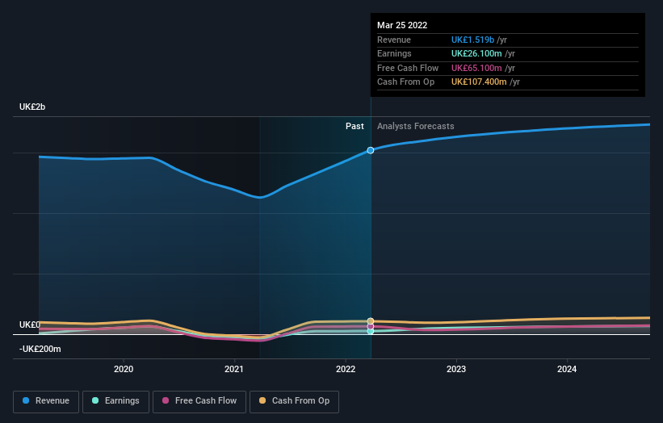This screenshot has height=423, width=663.
Task: Click the UK£65.100m free cash flow value
Action: tap(476, 68)
